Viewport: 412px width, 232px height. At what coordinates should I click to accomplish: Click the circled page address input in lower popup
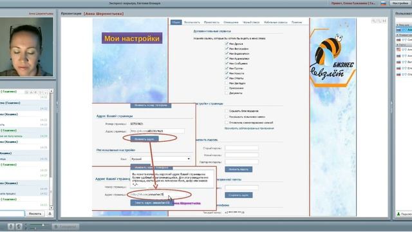click(x=158, y=195)
